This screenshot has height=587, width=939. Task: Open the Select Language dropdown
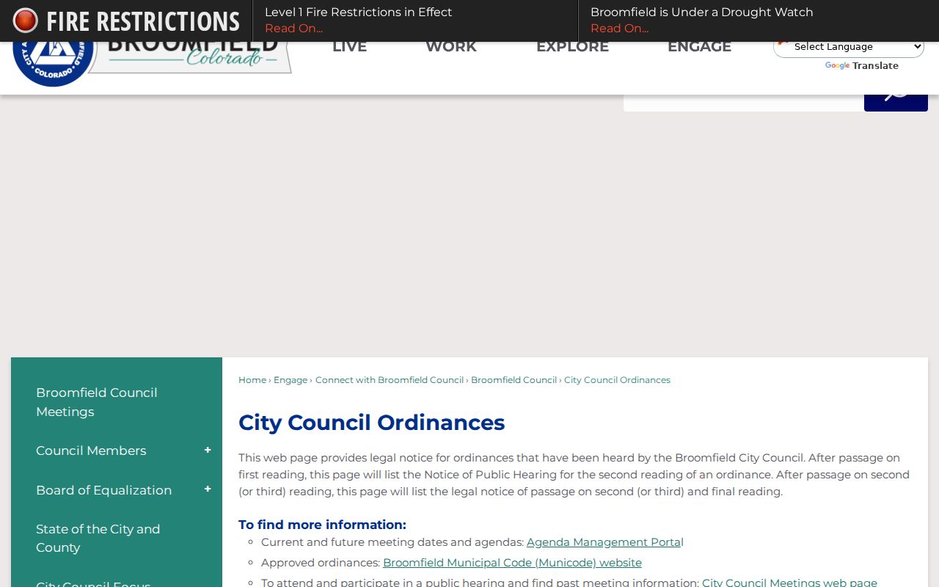tap(849, 47)
